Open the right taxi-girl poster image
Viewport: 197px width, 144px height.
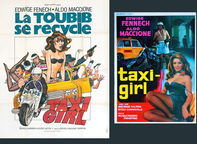coord(155,68)
